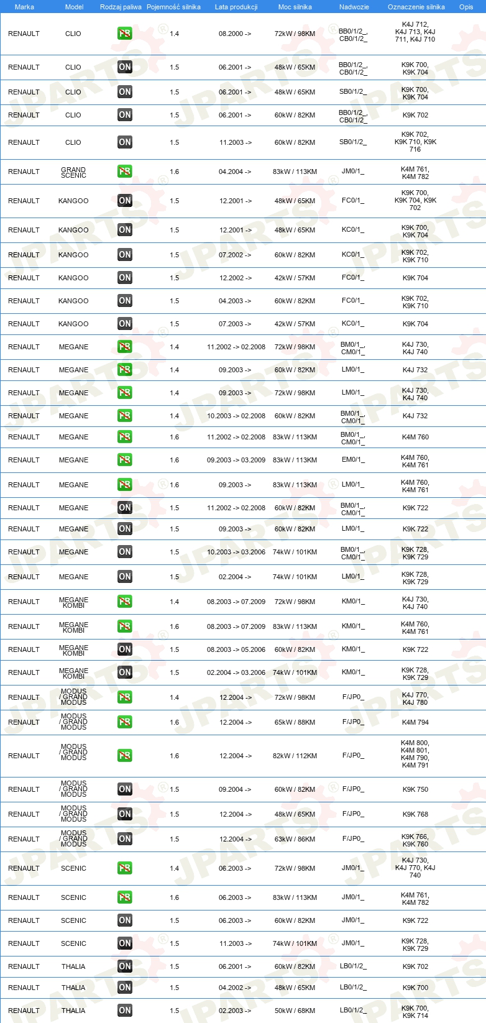Click petrol icon for MODUS 82kW / 112KM
Viewport: 486px width, 1023px height.
125,756
